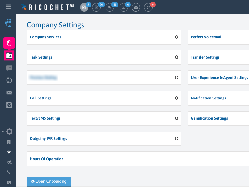Screen dimensions: 249x187
Task: Open the envelope icon in the sidebar
Action: coord(9,93)
